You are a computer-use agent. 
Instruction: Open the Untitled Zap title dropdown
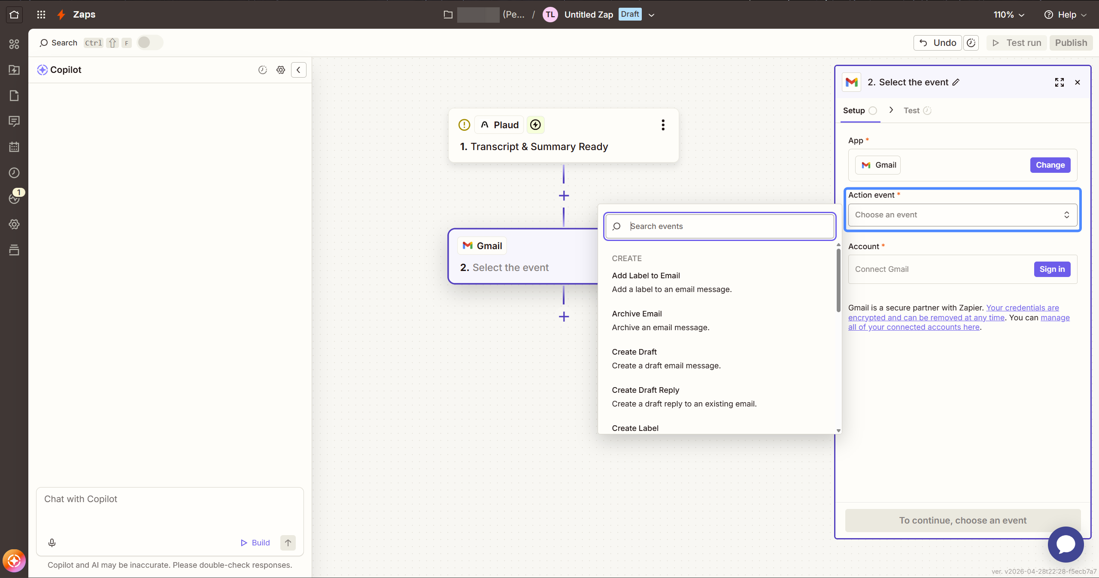[651, 15]
